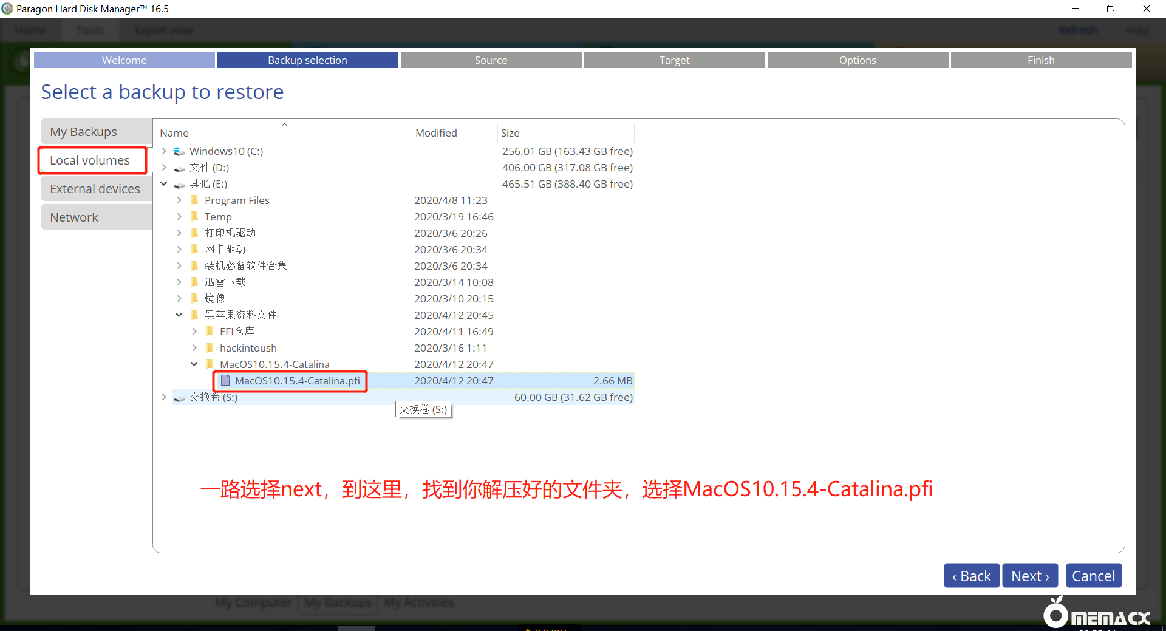Click the hackintoush folder icon
The width and height of the screenshot is (1166, 631).
(x=210, y=347)
